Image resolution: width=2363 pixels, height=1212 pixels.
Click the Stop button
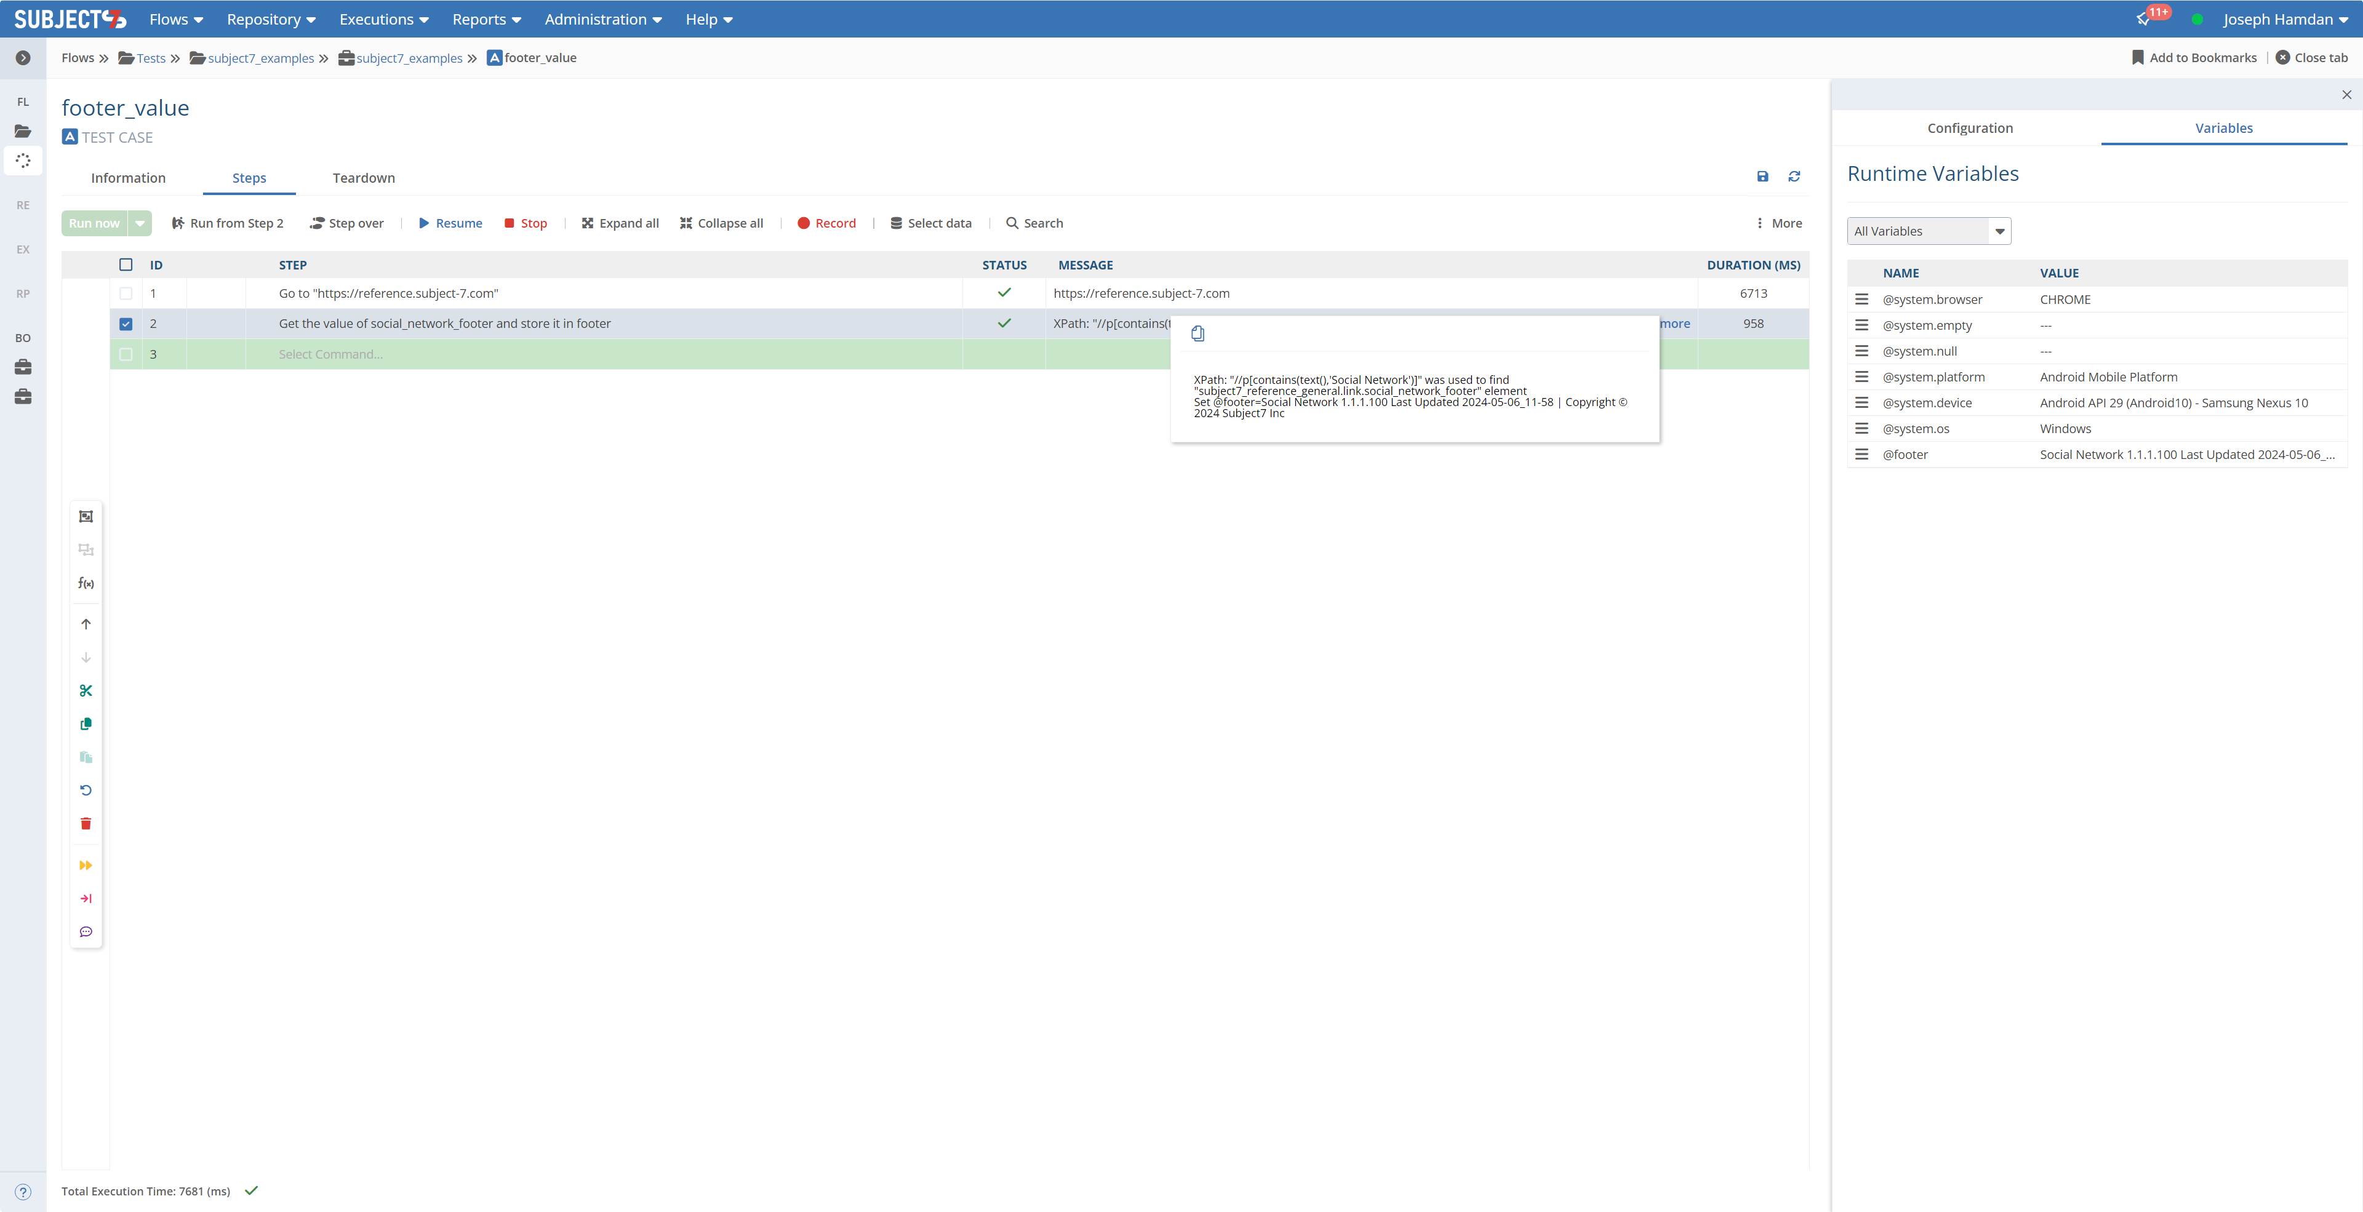526,223
